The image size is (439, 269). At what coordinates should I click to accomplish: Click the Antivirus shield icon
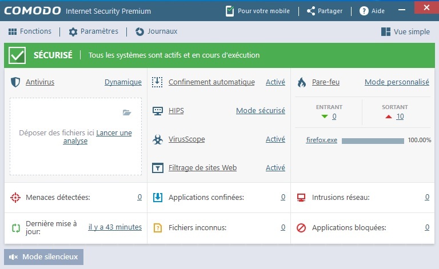click(15, 82)
